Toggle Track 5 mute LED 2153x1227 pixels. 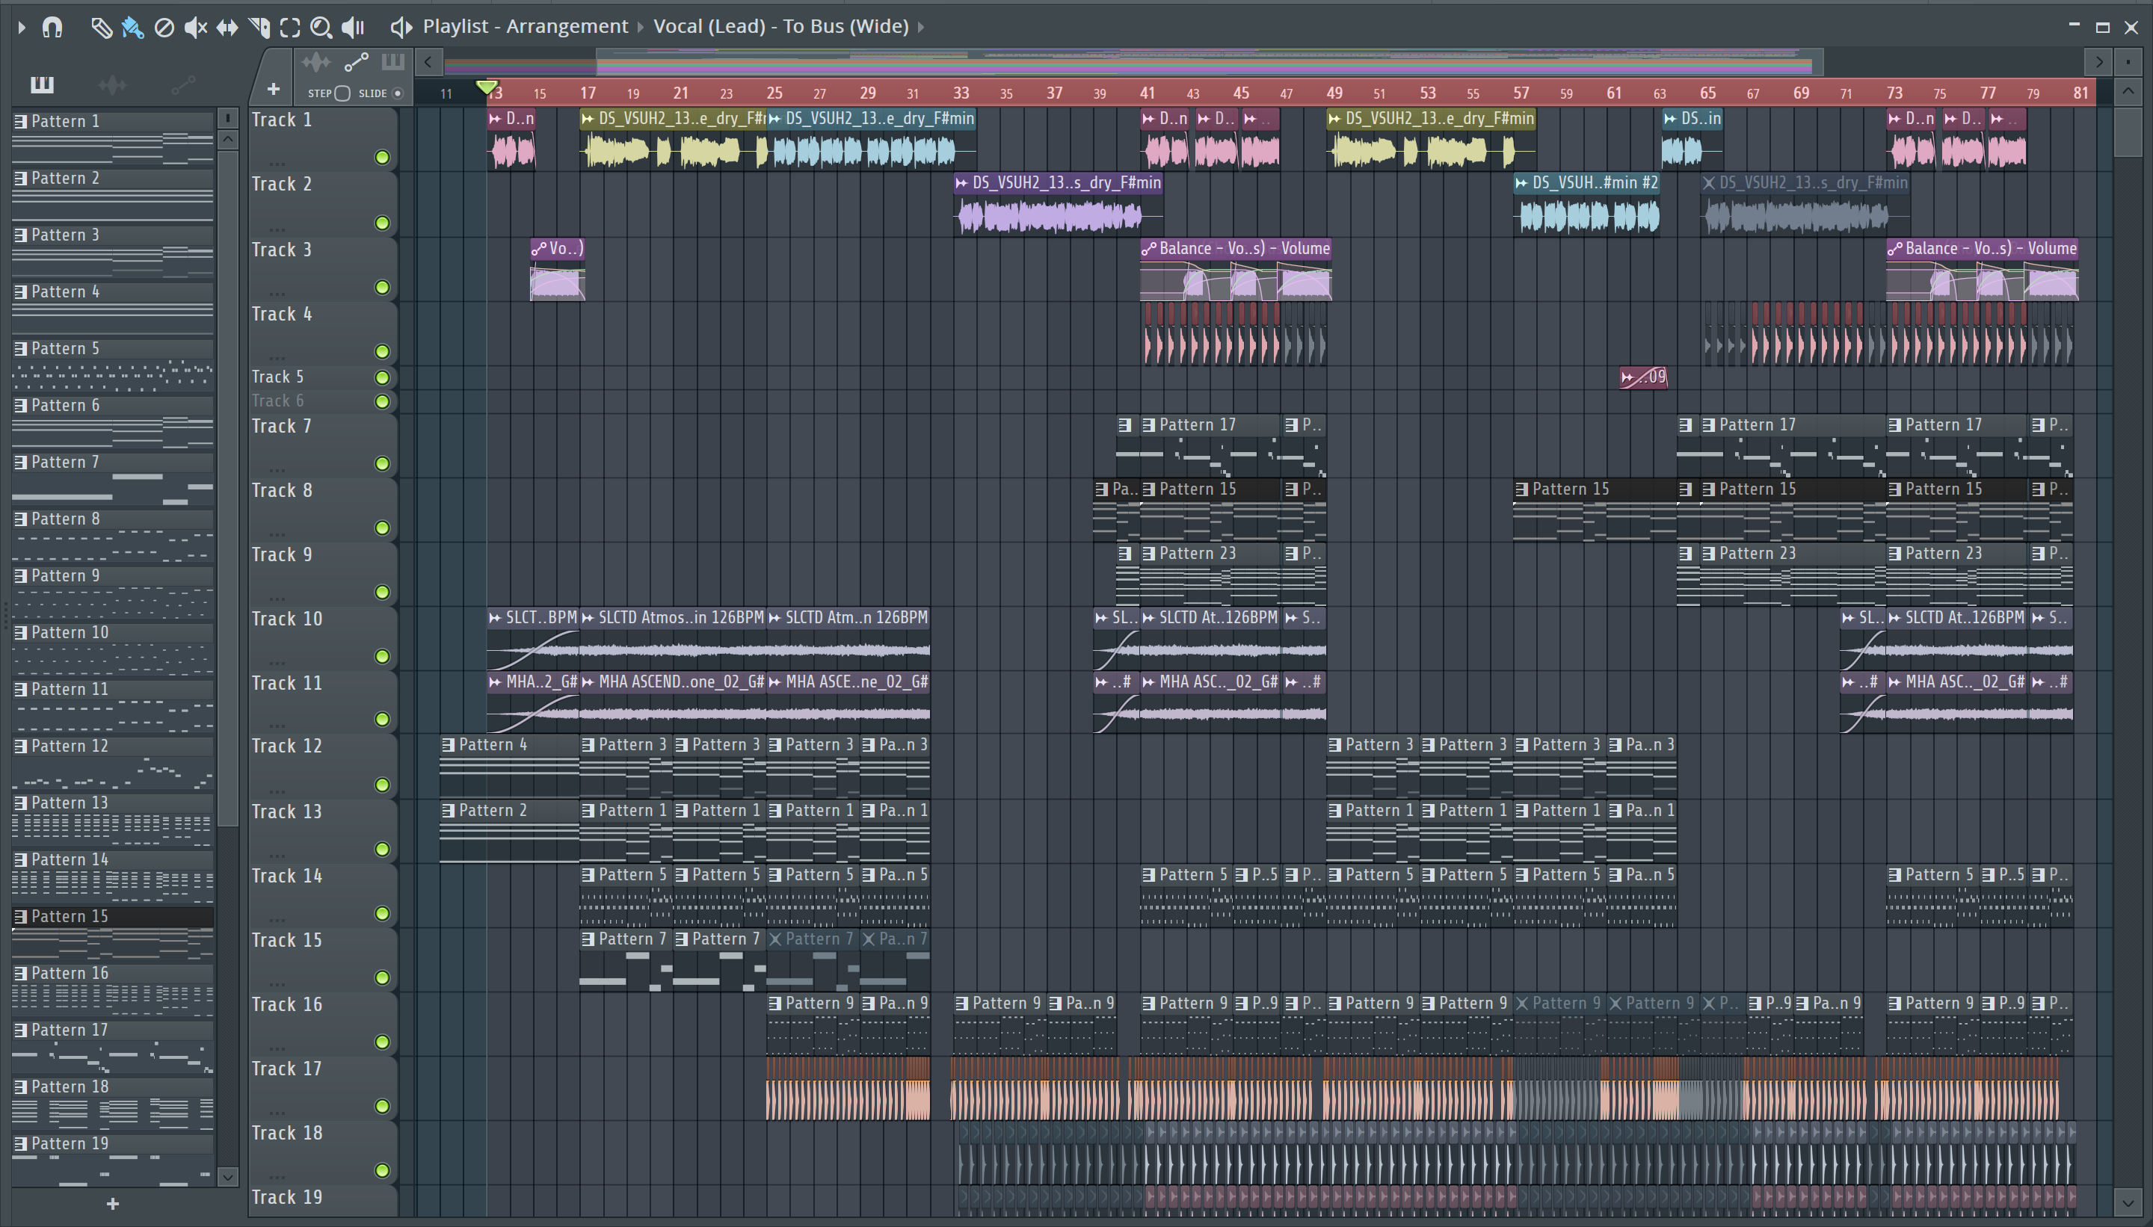[x=382, y=377]
